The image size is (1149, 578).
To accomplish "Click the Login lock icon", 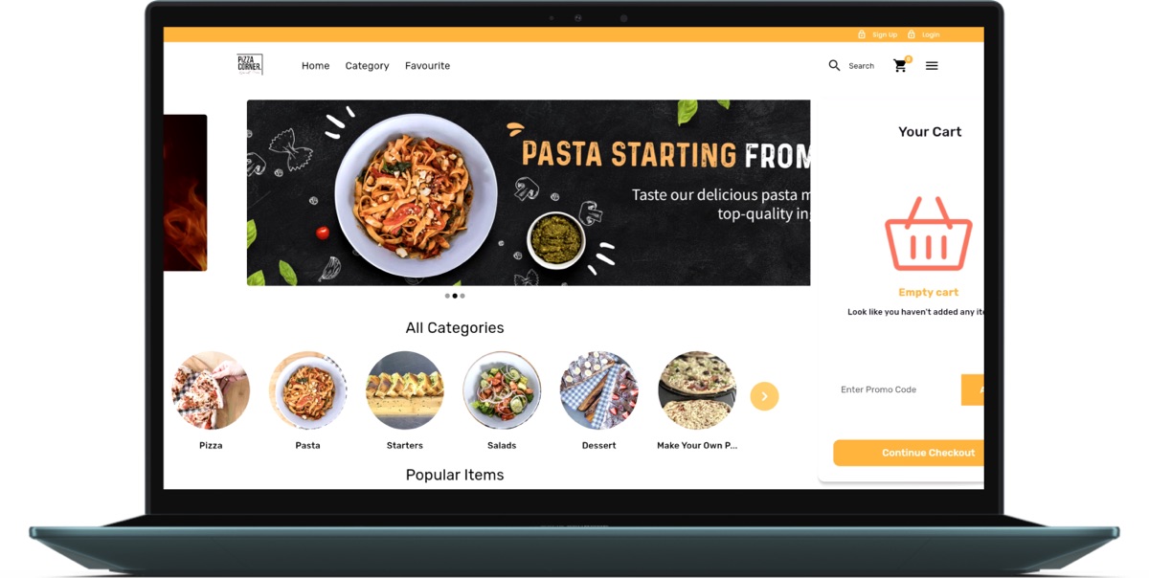I will coord(912,34).
